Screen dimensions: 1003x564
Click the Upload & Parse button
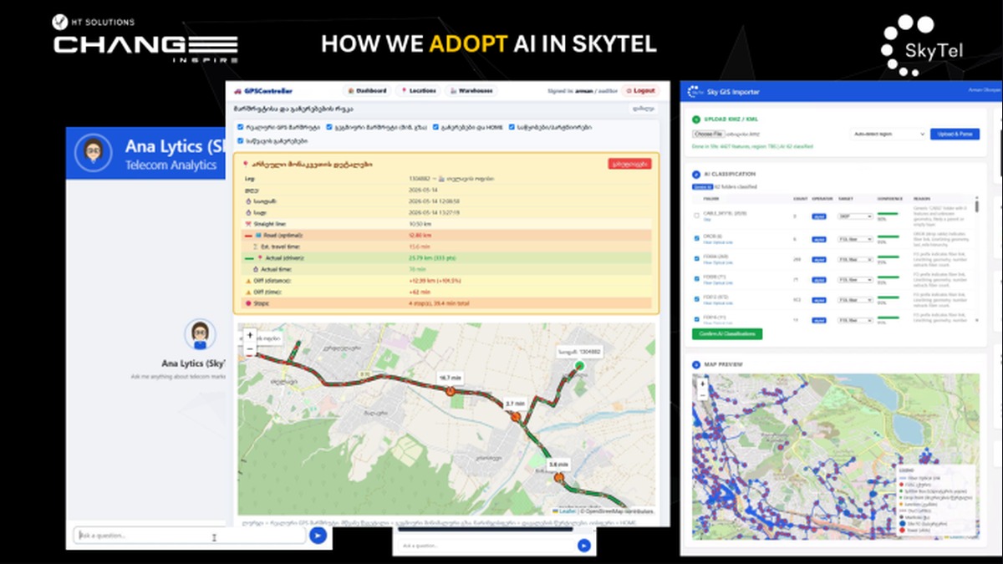tap(955, 134)
